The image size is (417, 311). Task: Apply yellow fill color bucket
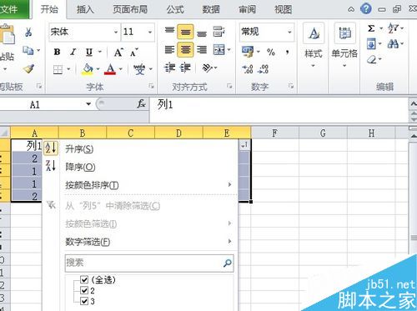coord(88,69)
